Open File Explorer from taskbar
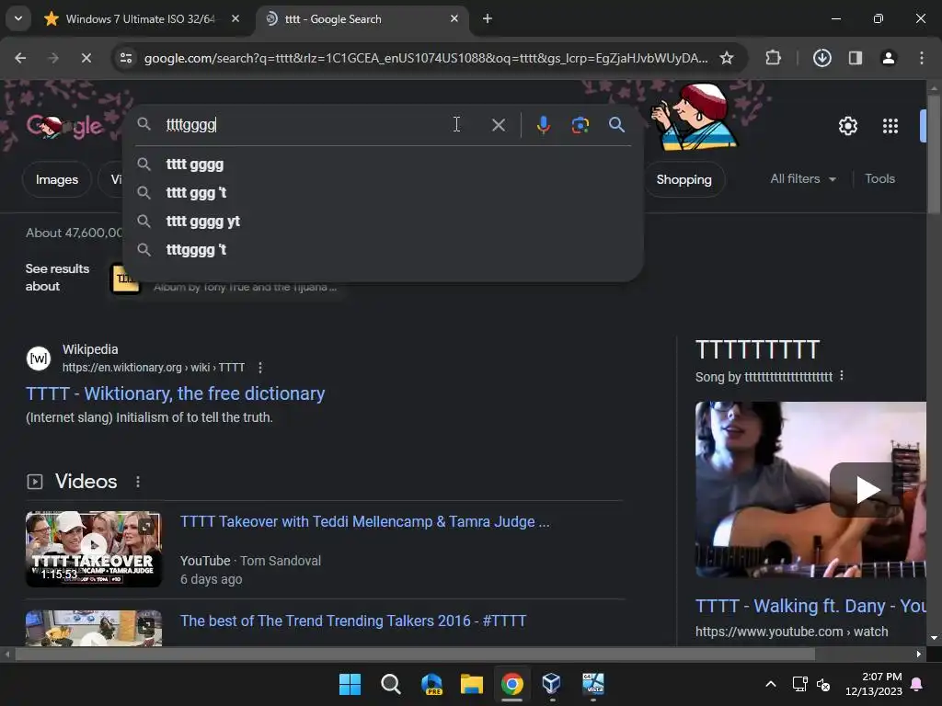Screen dimensions: 942x706 pyautogui.click(x=472, y=684)
